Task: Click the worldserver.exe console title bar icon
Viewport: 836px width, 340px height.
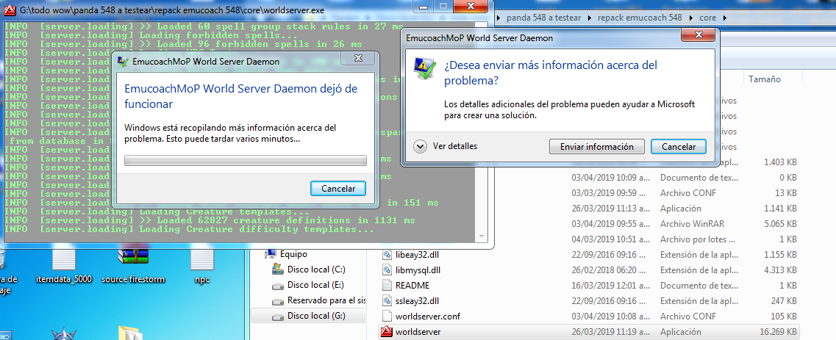Action: click(9, 10)
